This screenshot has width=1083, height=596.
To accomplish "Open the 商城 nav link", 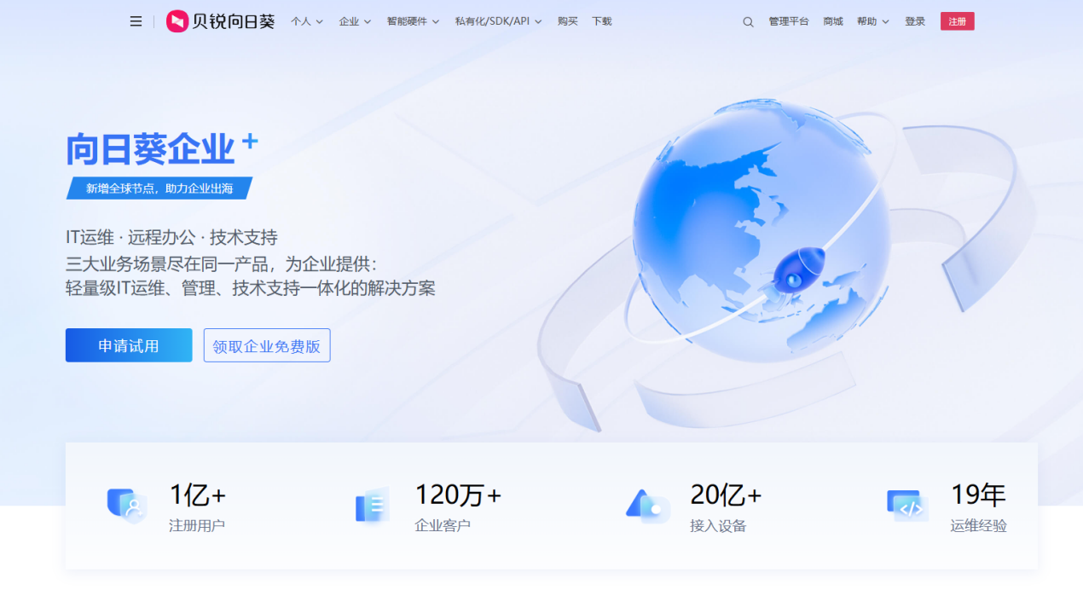I will coord(833,21).
